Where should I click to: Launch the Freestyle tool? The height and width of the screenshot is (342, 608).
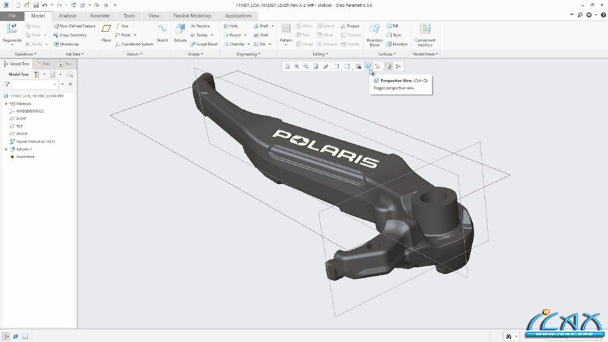(x=397, y=44)
